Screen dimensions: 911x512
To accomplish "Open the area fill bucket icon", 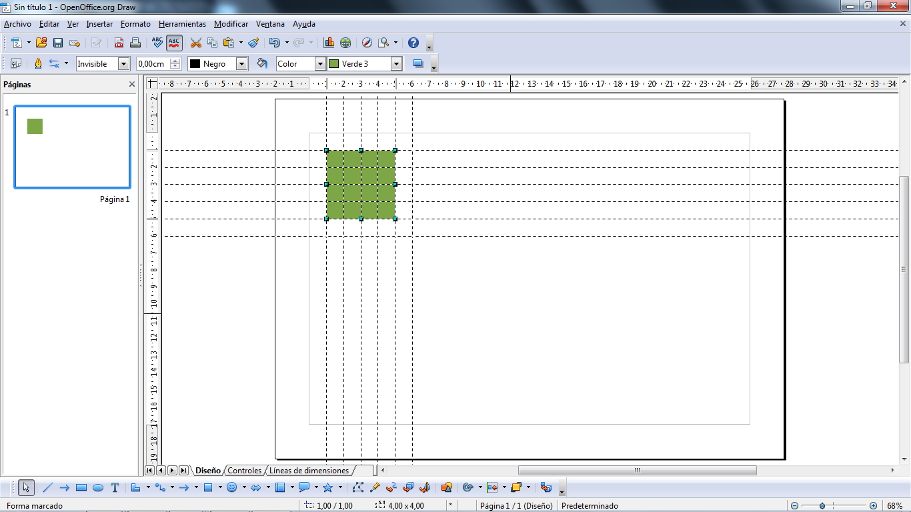I will (x=262, y=63).
